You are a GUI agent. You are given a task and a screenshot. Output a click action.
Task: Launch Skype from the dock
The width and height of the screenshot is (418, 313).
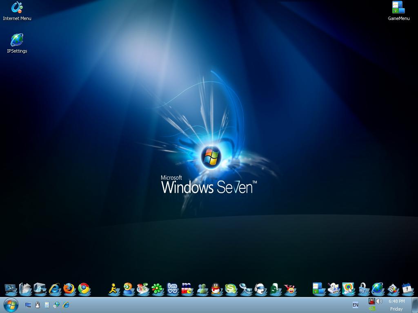(231, 289)
